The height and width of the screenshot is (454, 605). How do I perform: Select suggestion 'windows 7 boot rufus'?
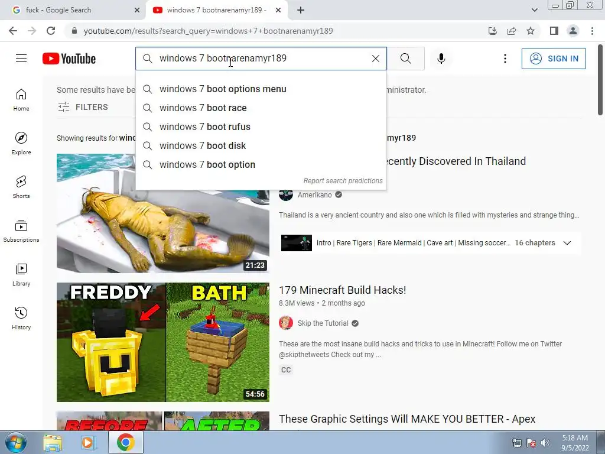coord(261,127)
